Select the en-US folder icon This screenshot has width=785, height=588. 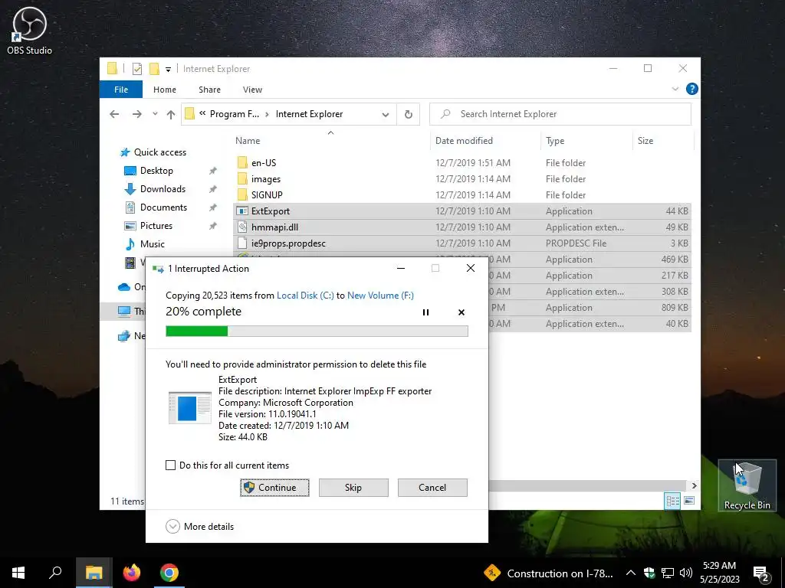click(242, 162)
